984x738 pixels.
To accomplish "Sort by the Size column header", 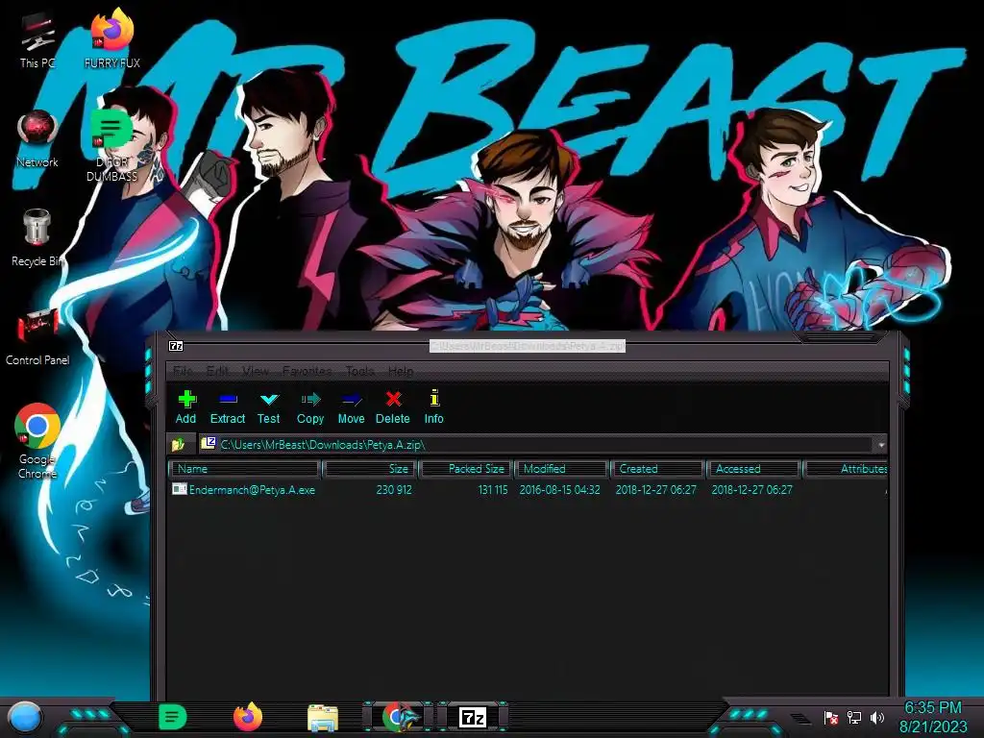I will (x=370, y=469).
